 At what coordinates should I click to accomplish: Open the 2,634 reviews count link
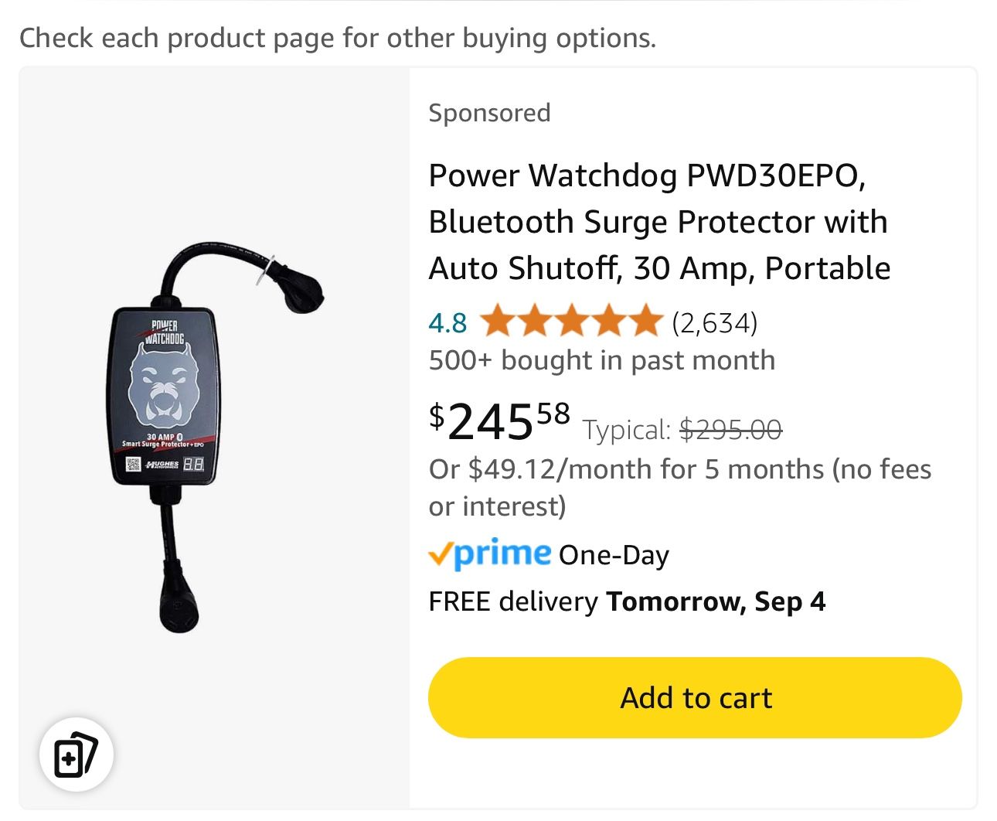[714, 322]
